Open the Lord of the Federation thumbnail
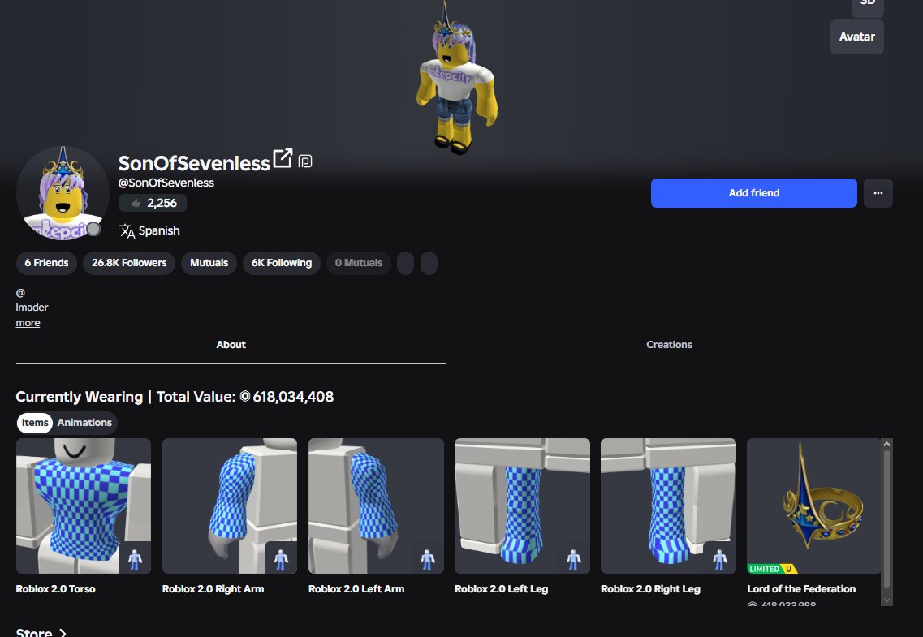923x637 pixels. tap(814, 506)
